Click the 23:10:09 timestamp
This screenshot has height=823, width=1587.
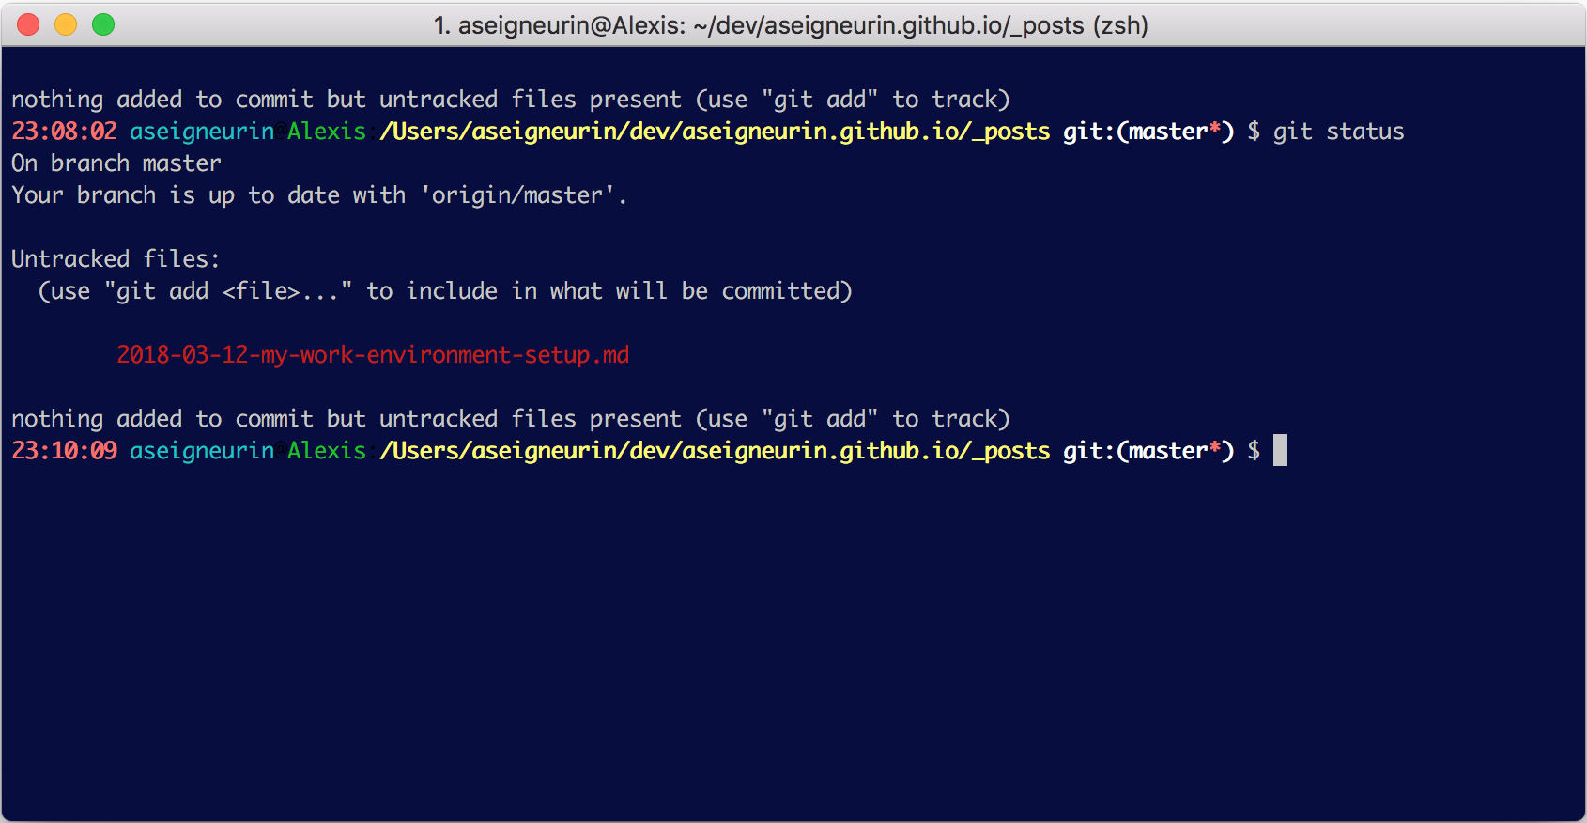(x=64, y=451)
